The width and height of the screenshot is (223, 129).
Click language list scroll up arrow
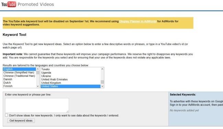click(x=38, y=69)
